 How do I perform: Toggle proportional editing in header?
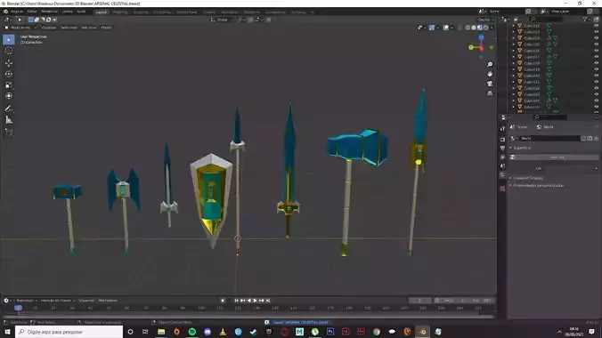268,20
